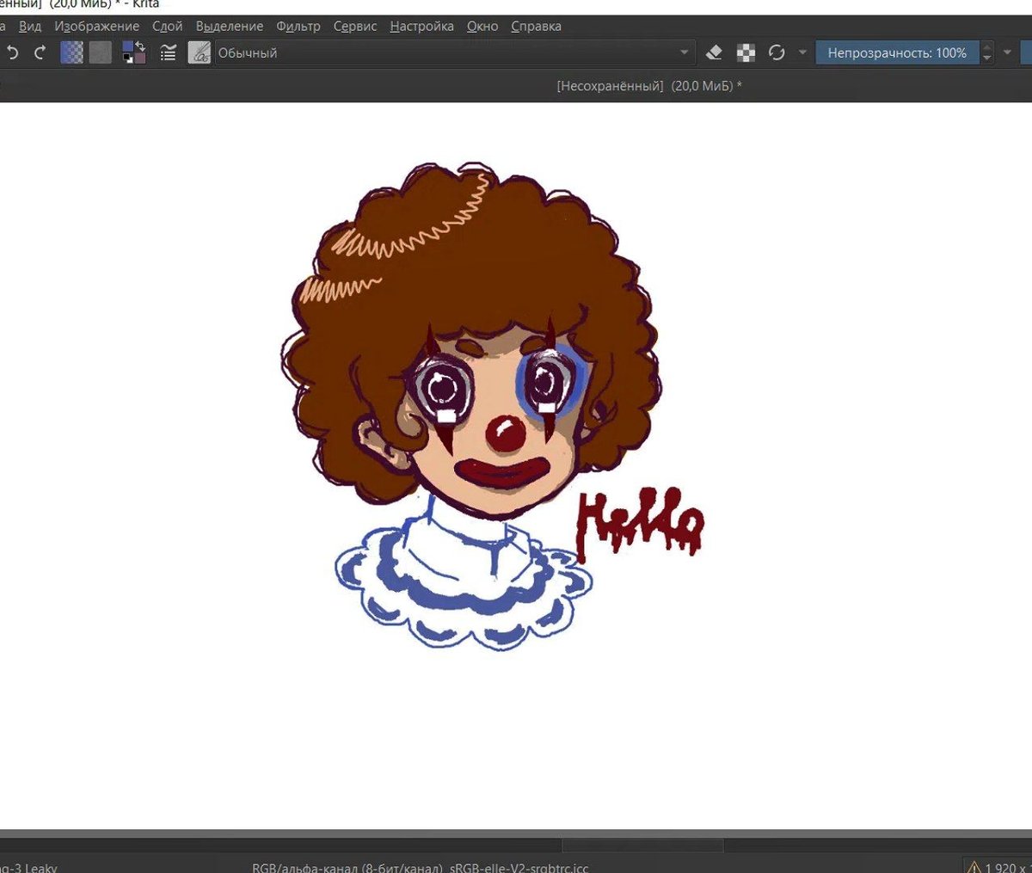Redo the action with the redo arrow

tap(40, 52)
